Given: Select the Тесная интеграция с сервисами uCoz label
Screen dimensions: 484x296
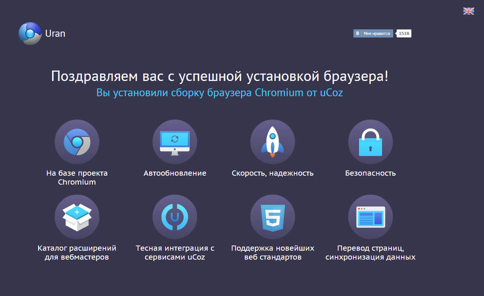Looking at the screenshot, I should point(175,252).
